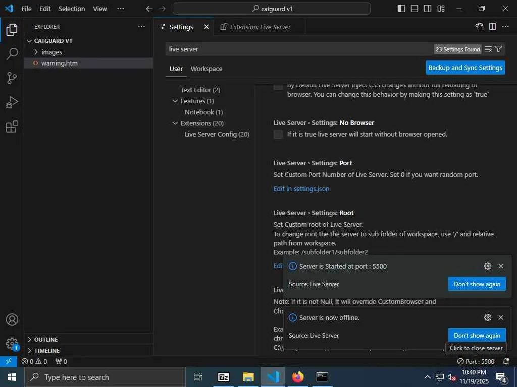Viewport: 517px width, 387px height.
Task: Close the Settings tab
Action: [x=206, y=27]
